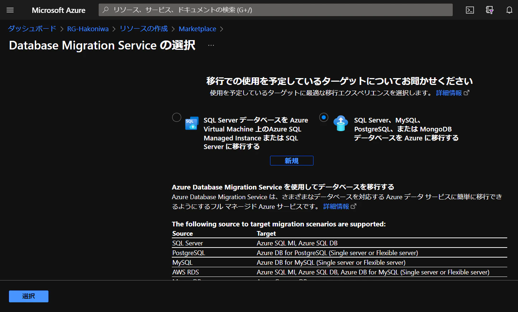Open the hamburger portal menu
518x312 pixels.
pyautogui.click(x=10, y=10)
